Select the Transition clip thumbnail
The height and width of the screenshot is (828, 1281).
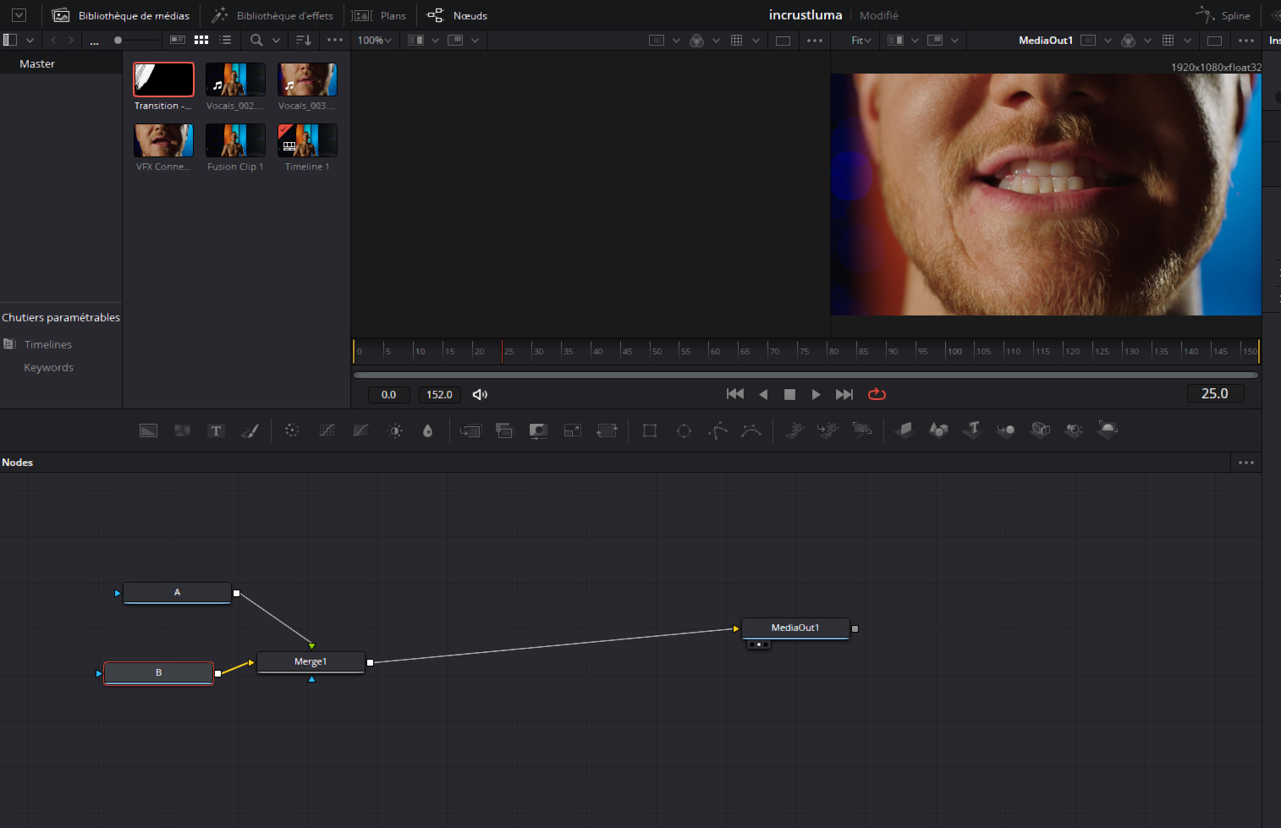coord(163,80)
